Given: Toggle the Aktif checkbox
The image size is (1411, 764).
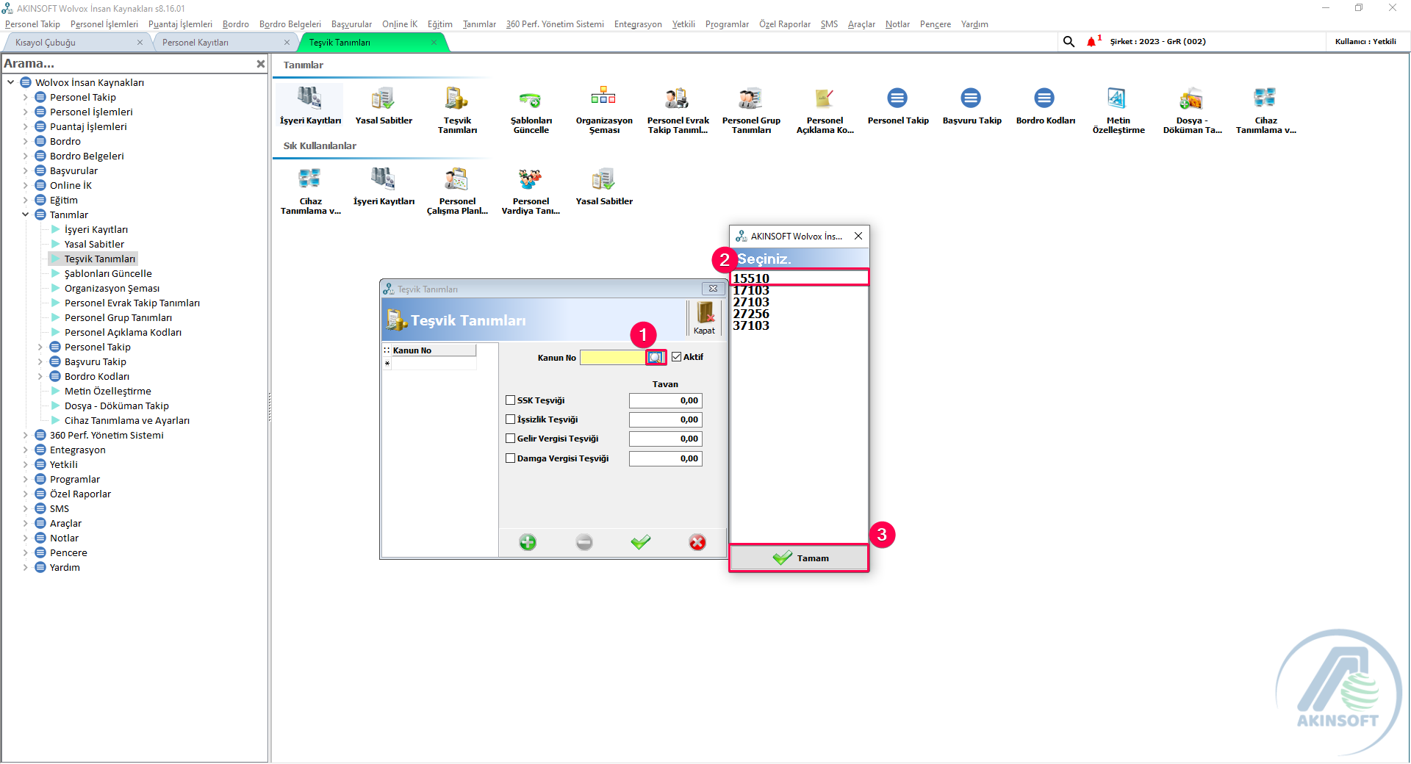Looking at the screenshot, I should tap(677, 357).
